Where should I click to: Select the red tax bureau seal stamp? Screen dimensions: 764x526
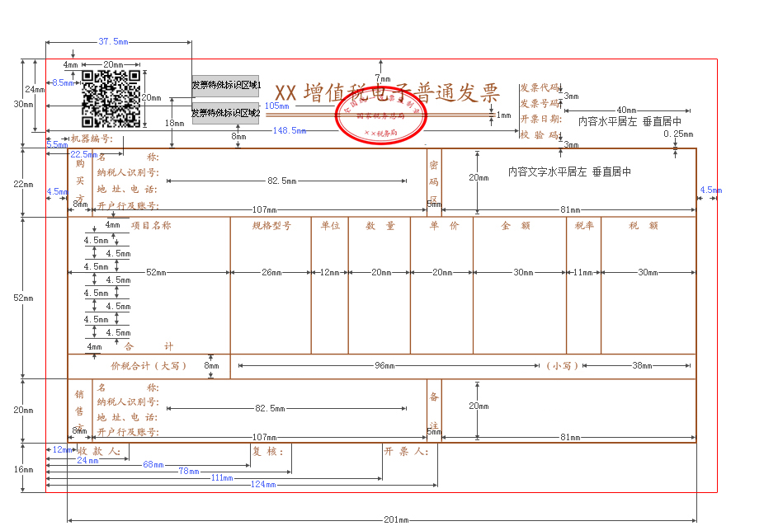(x=380, y=115)
